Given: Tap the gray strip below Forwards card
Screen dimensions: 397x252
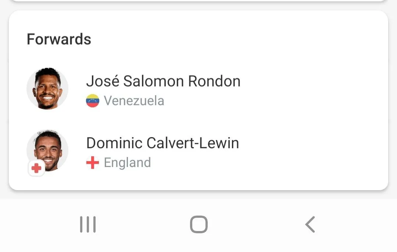Looking at the screenshot, I should point(198,195).
